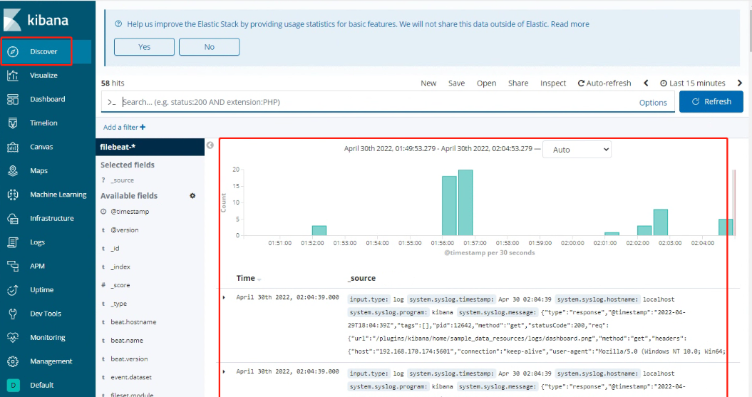
Task: Click the _source column header
Action: coord(361,278)
